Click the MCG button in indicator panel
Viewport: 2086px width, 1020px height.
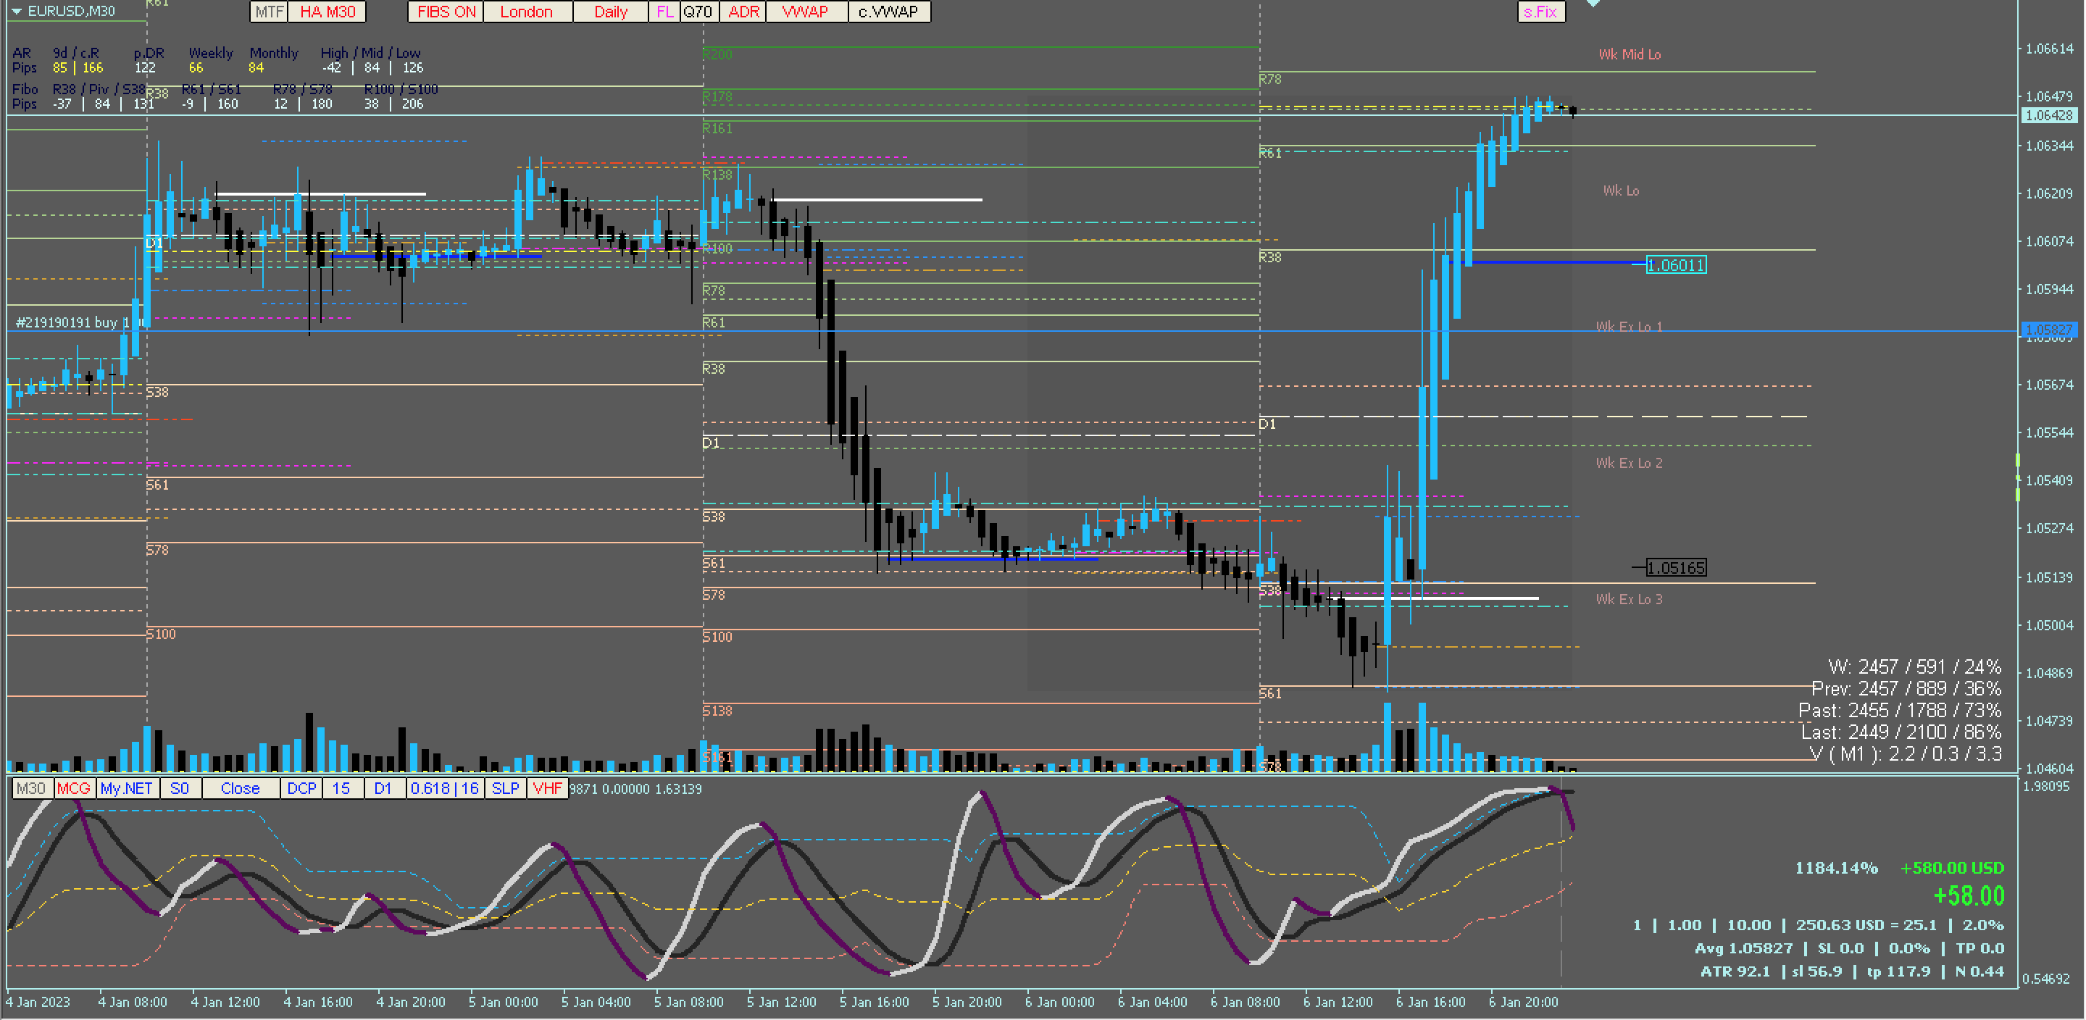(x=74, y=788)
